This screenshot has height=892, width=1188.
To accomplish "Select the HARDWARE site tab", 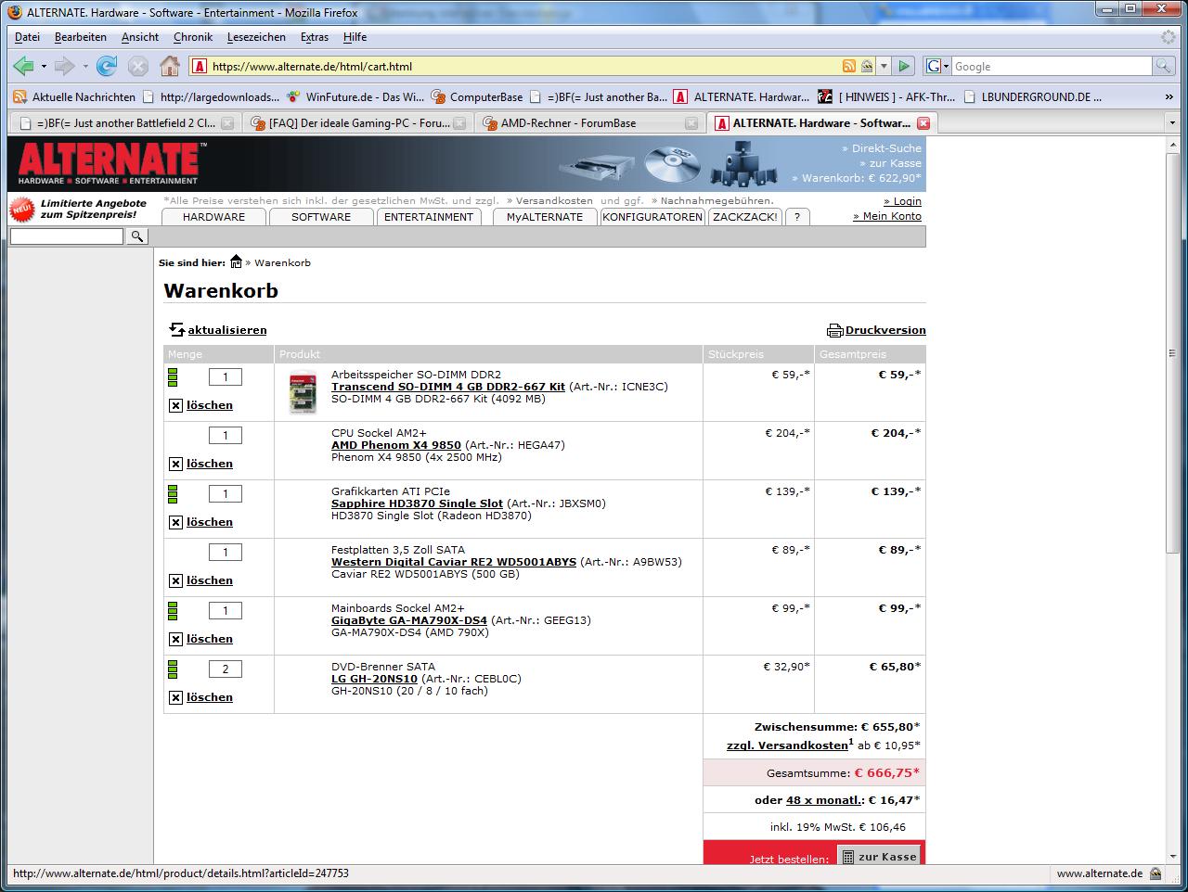I will 213,217.
